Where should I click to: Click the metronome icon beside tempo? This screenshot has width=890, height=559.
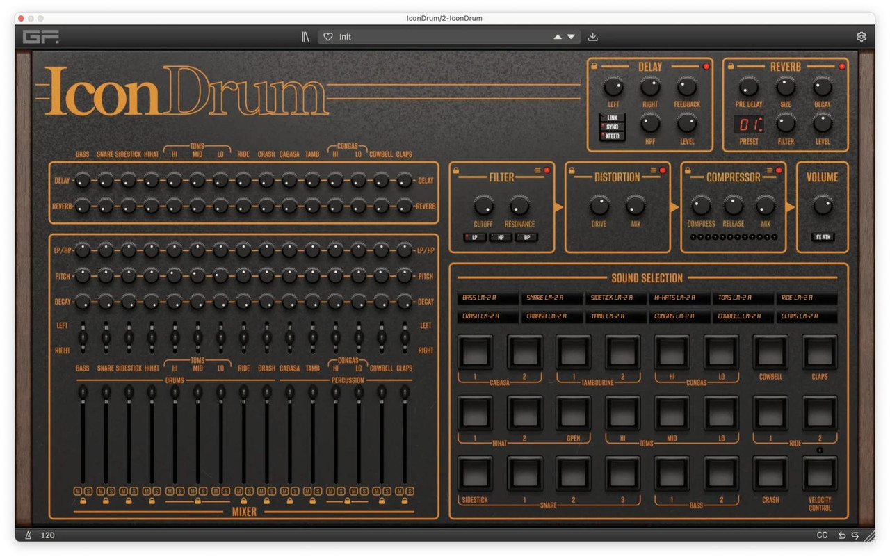pyautogui.click(x=29, y=535)
